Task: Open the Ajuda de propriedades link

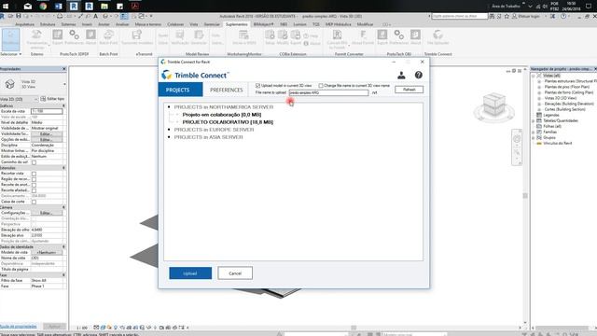Action: pos(19,327)
